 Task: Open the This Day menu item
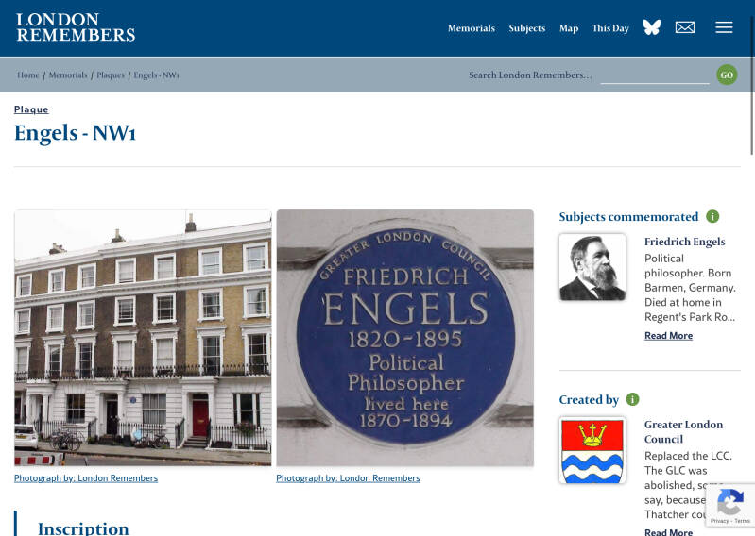tap(610, 28)
